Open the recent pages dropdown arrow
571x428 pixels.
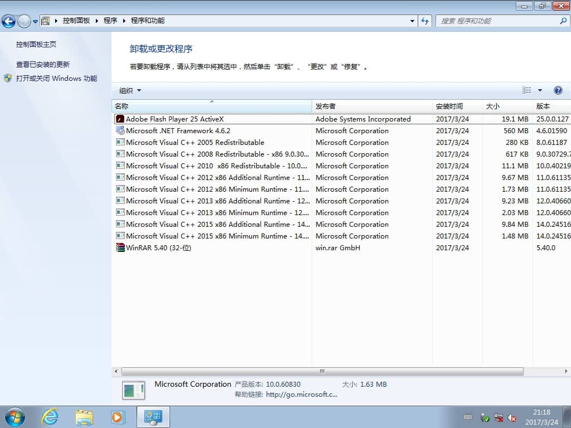point(35,22)
